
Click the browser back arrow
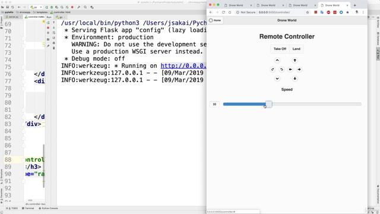coord(211,12)
